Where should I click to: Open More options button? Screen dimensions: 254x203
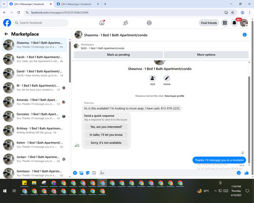pos(206,55)
